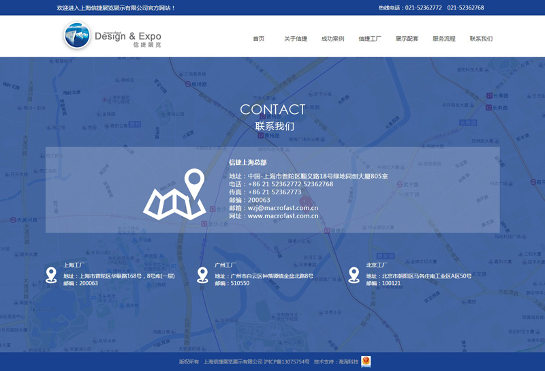The width and height of the screenshot is (545, 371).
Task: Go to 成功案例 page
Action: click(x=332, y=39)
